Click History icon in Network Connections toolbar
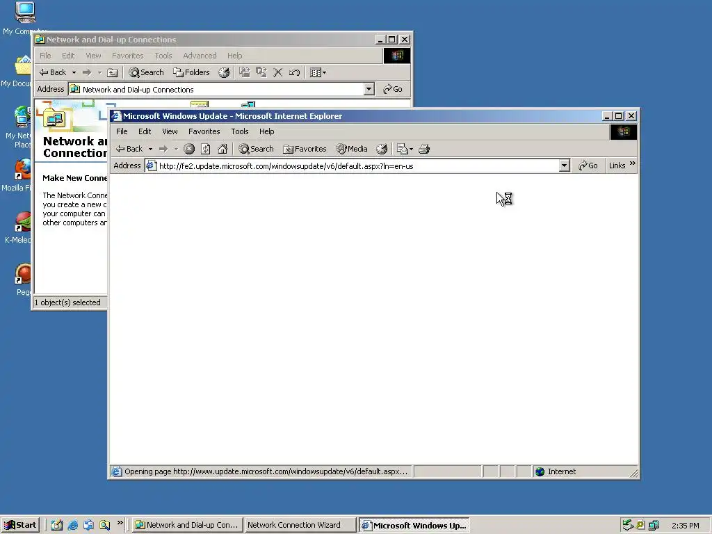Viewport: 712px width, 534px height. (x=224, y=72)
